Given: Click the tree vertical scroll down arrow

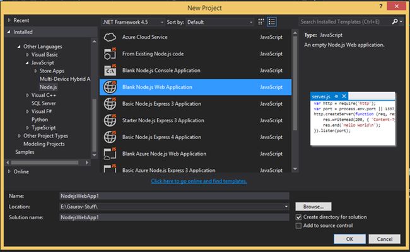Looking at the screenshot, I should (95, 155).
